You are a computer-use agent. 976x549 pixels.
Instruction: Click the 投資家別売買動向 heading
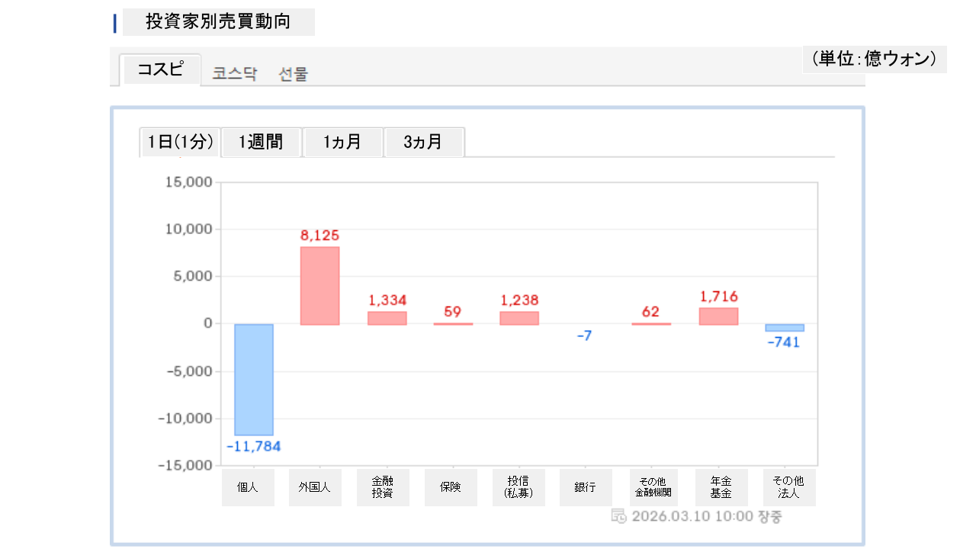pos(218,22)
